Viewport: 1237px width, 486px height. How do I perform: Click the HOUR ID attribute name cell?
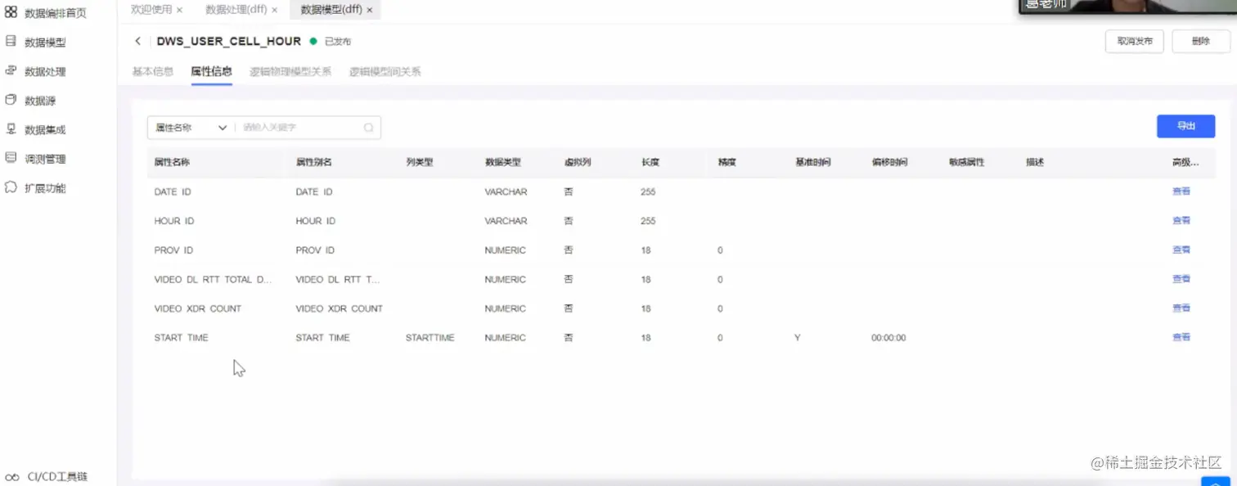point(173,221)
